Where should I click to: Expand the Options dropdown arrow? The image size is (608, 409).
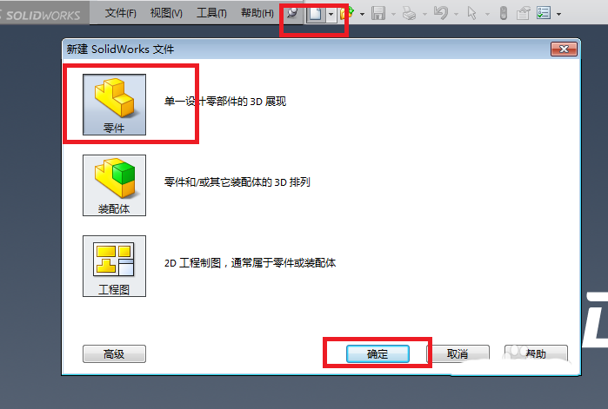point(558,14)
